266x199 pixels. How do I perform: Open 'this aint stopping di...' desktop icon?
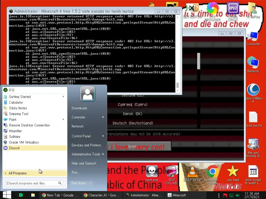pyautogui.click(x=253, y=148)
